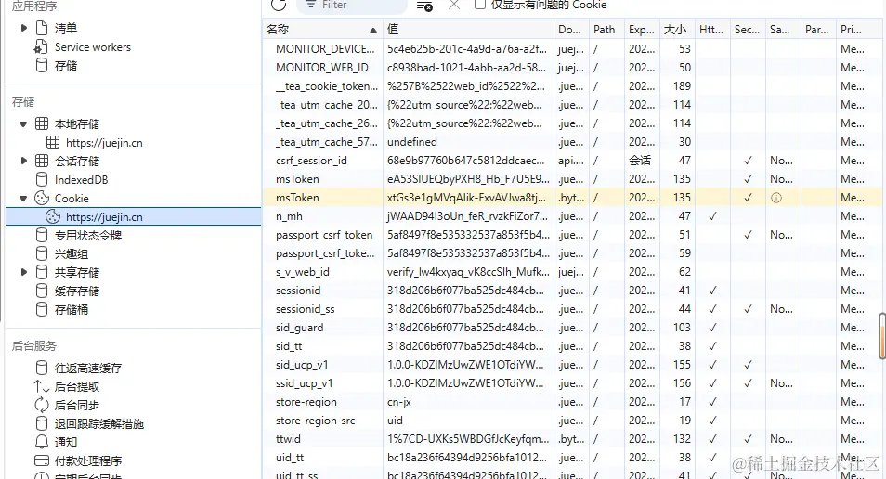Toggle the show only problematic Cookie checkbox

coord(480,5)
